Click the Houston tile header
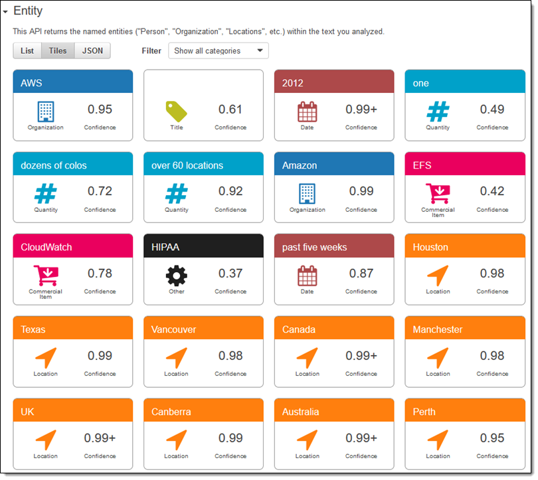538x480 pixels. click(465, 246)
